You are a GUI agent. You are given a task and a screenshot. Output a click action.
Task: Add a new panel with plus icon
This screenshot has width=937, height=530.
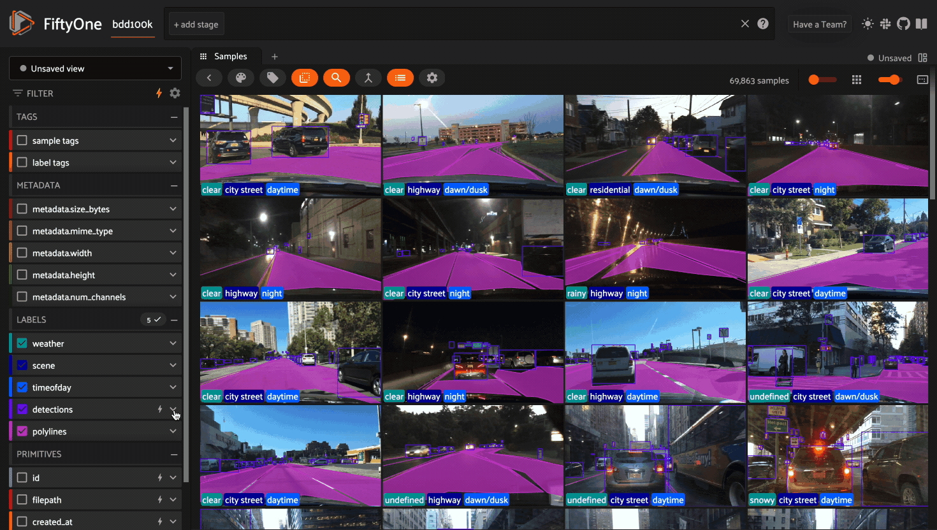[275, 57]
